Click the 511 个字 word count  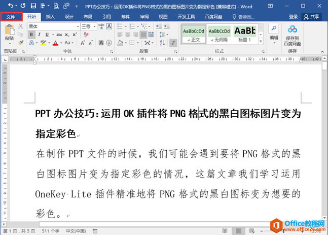[50, 231]
